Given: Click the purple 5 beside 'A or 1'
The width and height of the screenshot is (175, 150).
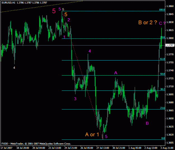Looking at the screenshot, I should (x=106, y=137).
